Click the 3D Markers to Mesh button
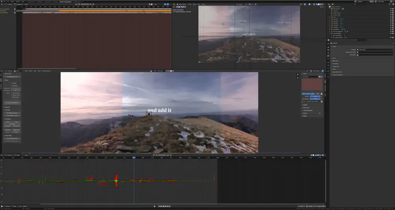Viewport: 395px width, 210px height. (x=12, y=113)
